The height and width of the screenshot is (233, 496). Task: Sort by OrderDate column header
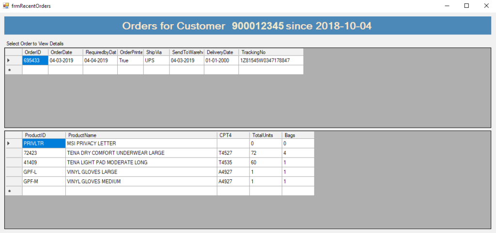65,52
